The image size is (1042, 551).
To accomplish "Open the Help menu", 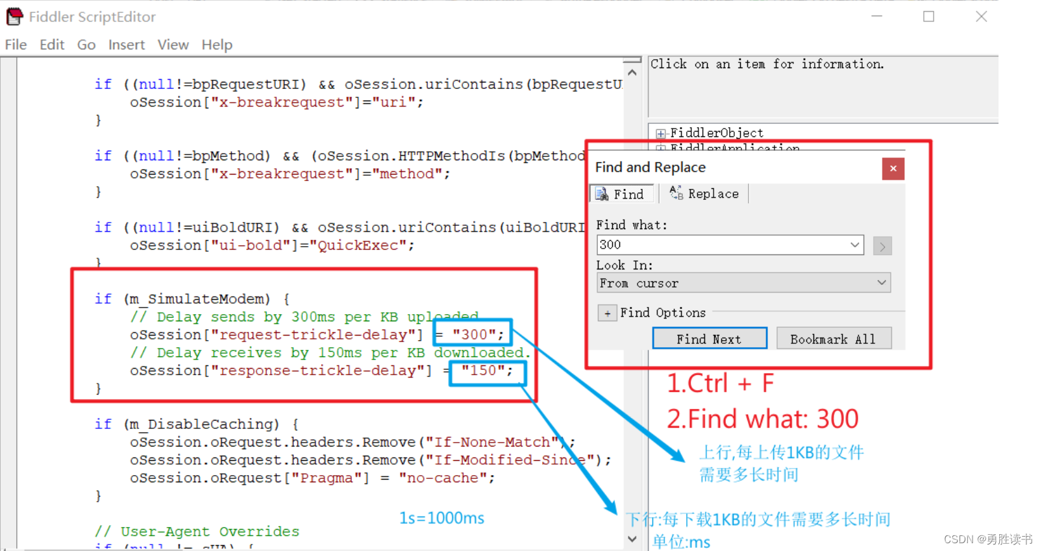I will (x=217, y=45).
